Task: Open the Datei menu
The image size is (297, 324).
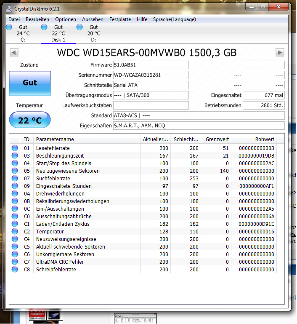Action: [x=14, y=19]
